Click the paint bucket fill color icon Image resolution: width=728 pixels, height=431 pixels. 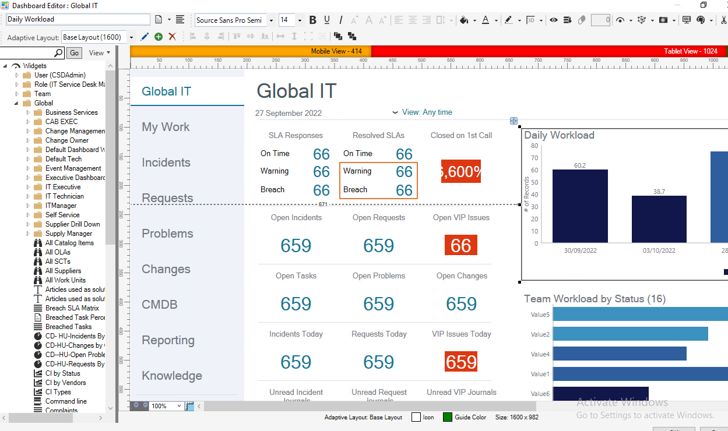[x=464, y=20]
